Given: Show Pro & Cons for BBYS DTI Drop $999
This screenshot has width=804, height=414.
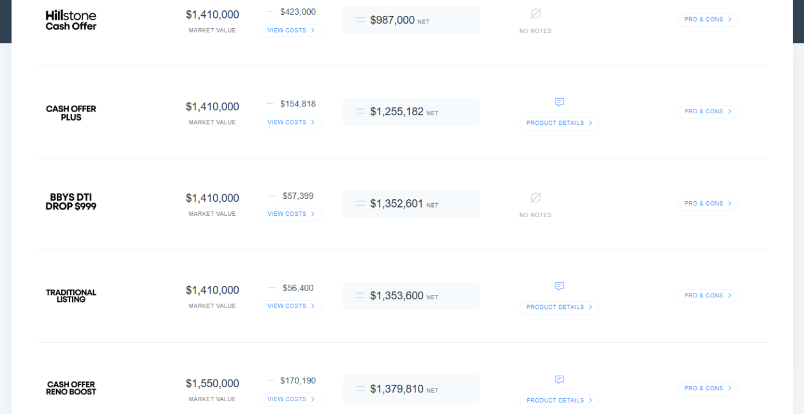Looking at the screenshot, I should coord(708,204).
